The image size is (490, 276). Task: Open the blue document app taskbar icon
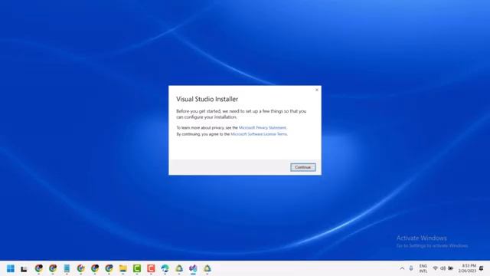[67, 268]
